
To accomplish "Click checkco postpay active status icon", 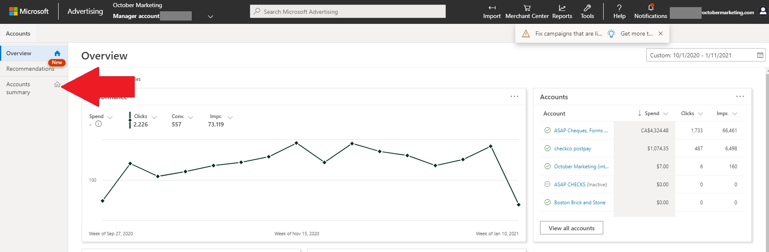I will [x=547, y=148].
